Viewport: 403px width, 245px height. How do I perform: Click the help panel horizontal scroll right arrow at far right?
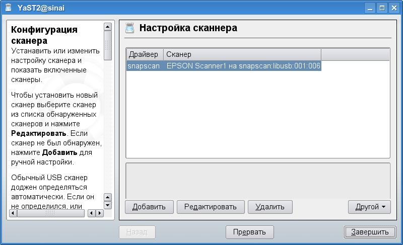coord(100,213)
